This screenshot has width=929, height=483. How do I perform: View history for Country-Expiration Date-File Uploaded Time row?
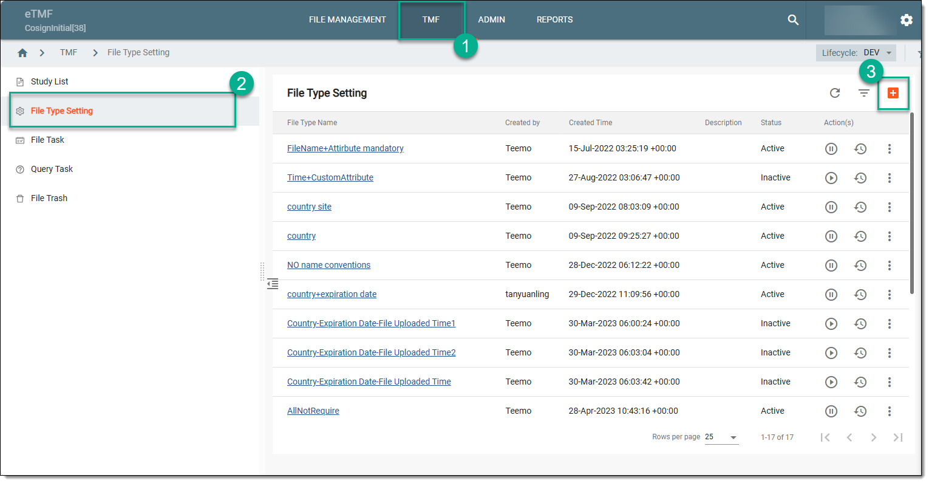pyautogui.click(x=860, y=382)
